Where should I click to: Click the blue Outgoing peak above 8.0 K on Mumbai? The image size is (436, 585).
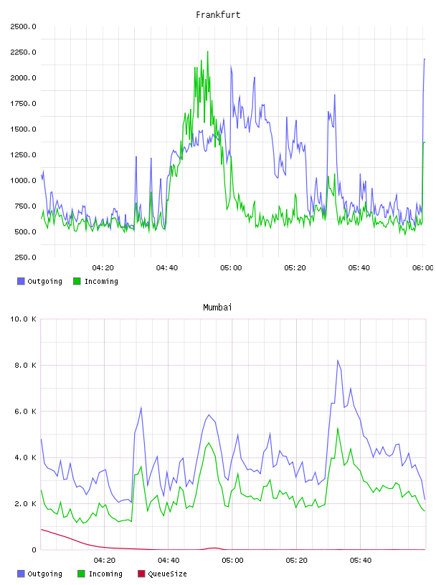tap(338, 361)
